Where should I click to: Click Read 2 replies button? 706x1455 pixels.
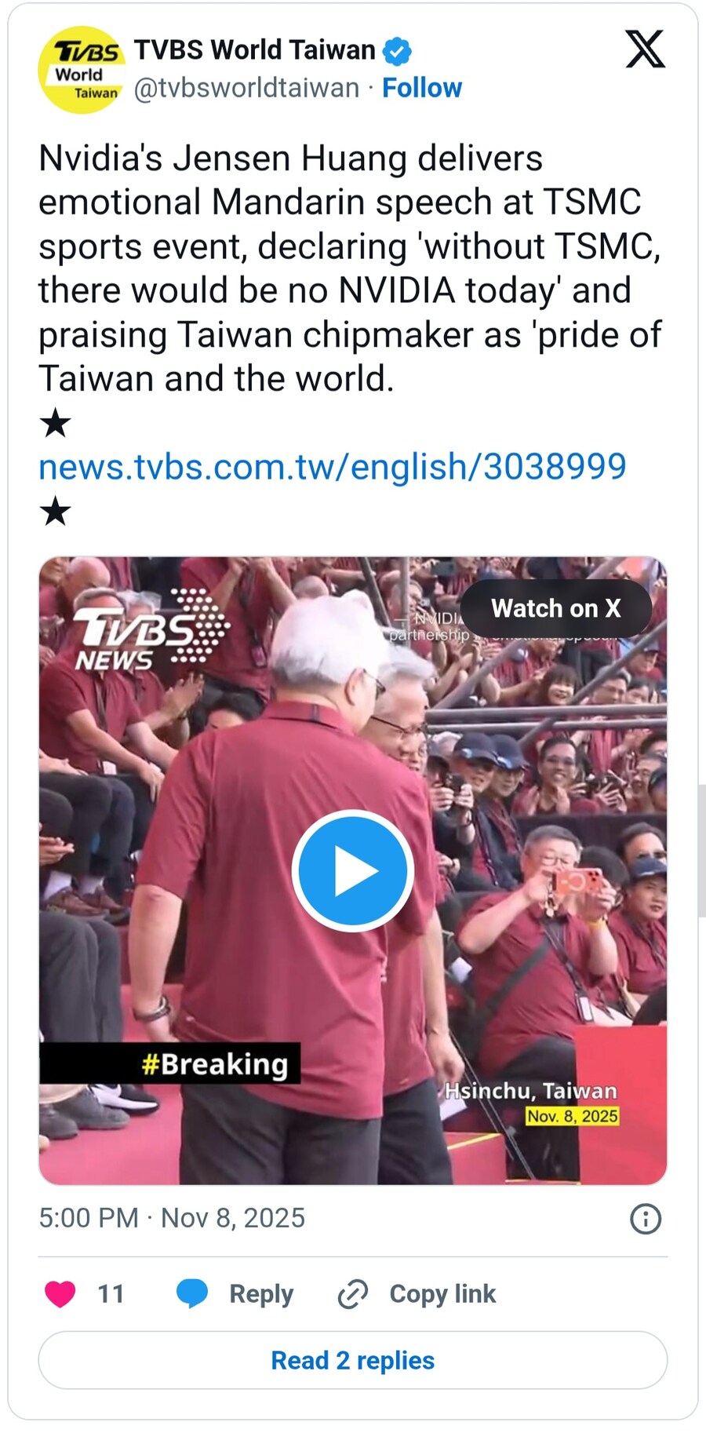click(x=353, y=1360)
